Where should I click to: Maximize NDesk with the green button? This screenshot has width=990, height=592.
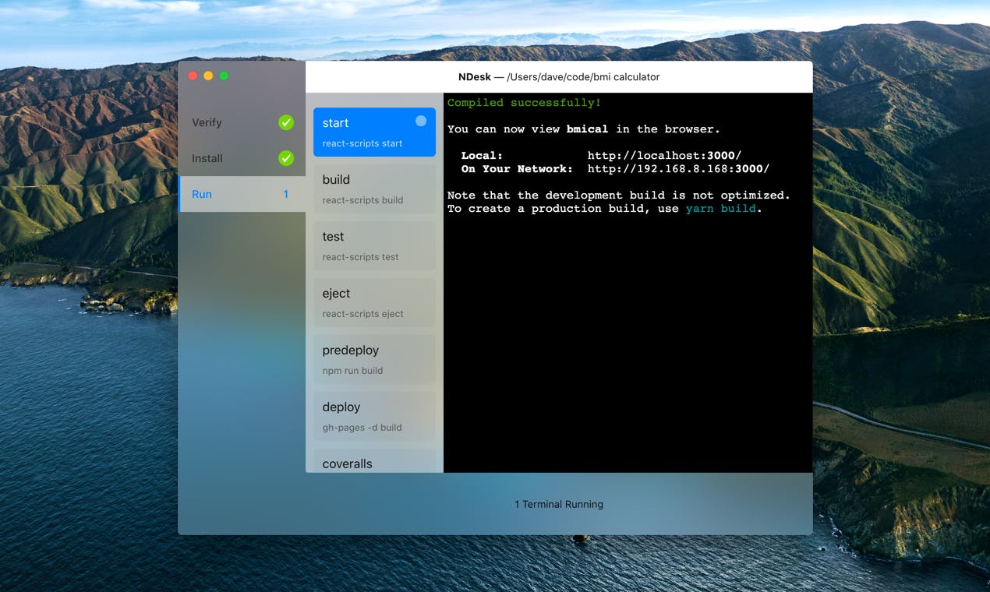pyautogui.click(x=224, y=76)
